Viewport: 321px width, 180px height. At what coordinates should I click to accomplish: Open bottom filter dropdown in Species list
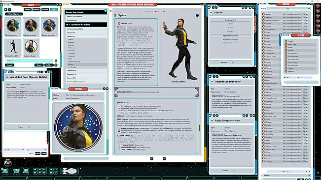(x=286, y=175)
